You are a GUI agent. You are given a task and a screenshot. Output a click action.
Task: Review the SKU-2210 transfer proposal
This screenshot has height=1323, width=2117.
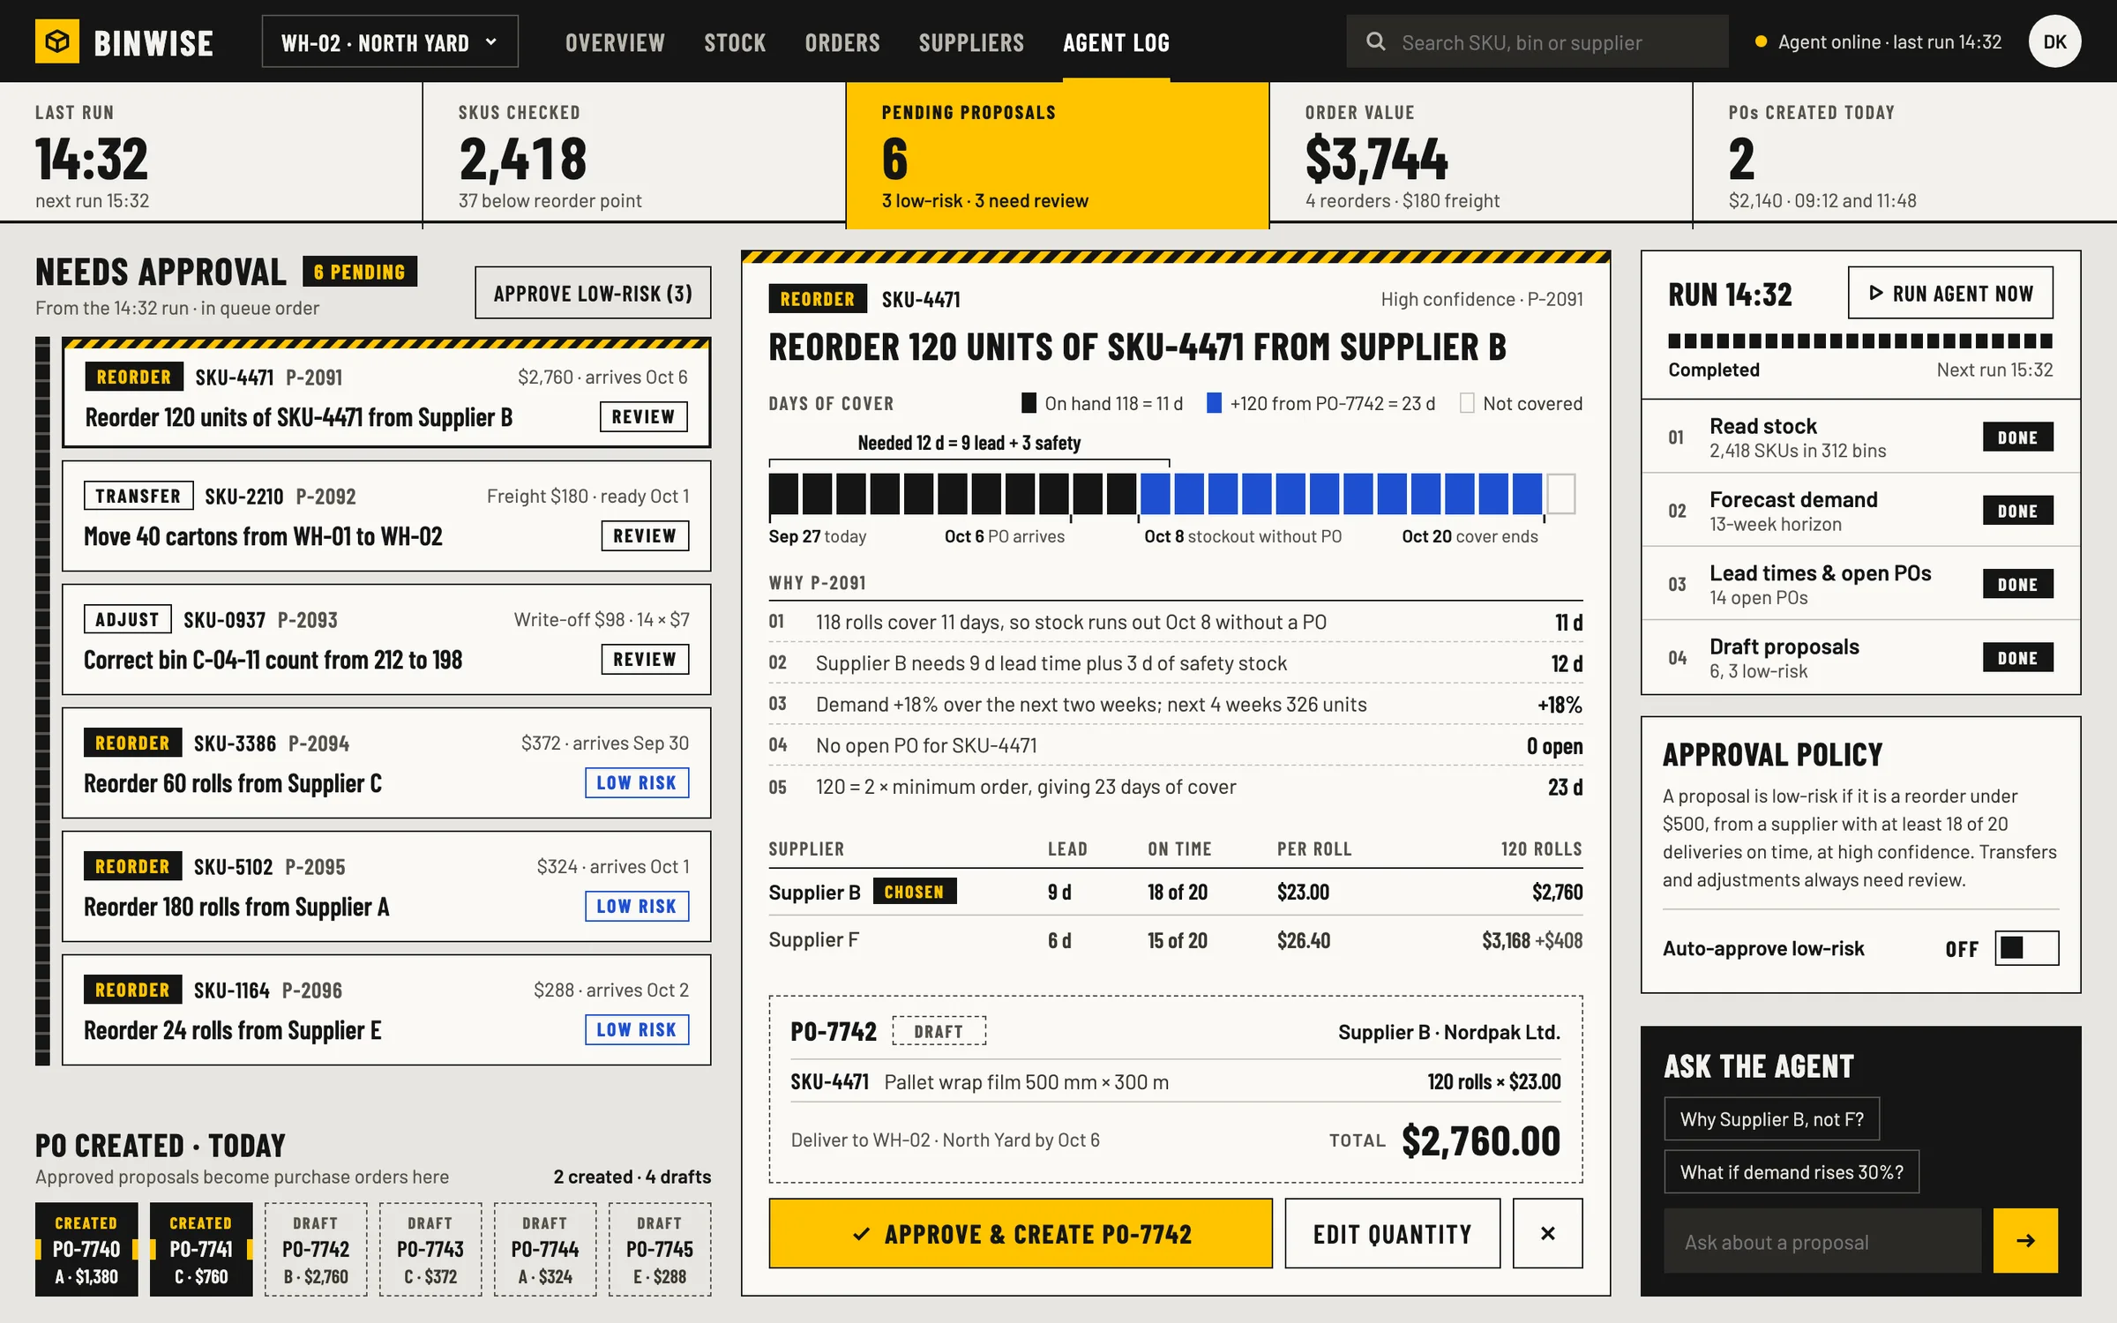click(645, 535)
